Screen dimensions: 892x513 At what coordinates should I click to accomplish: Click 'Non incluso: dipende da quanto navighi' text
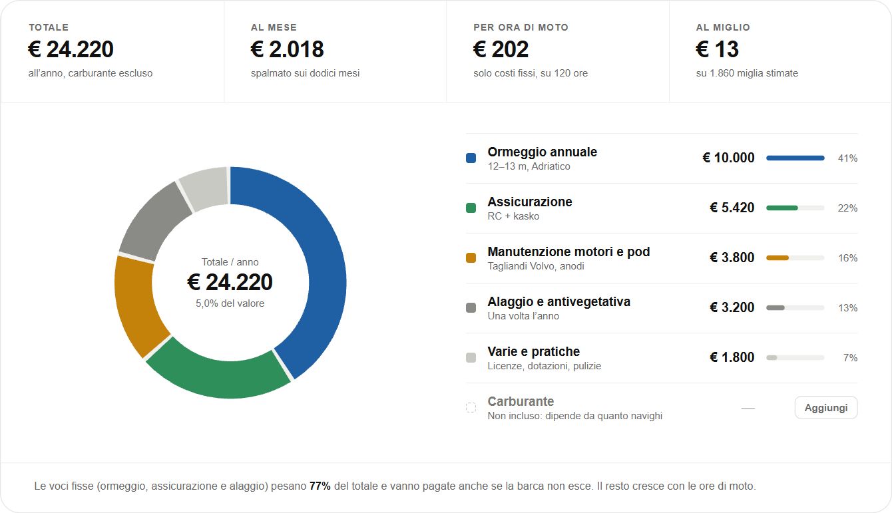coord(575,416)
